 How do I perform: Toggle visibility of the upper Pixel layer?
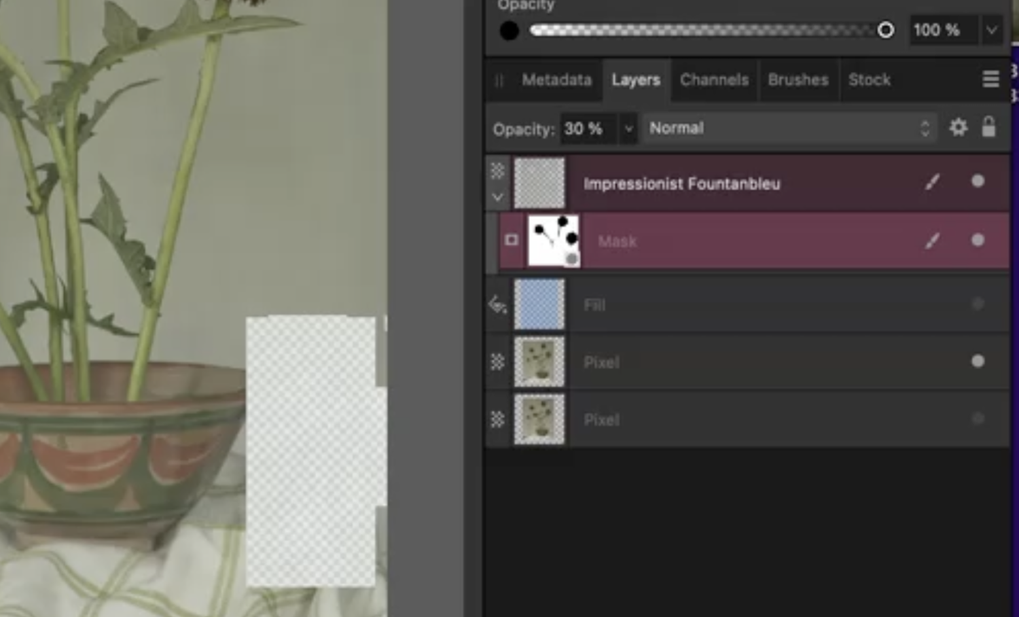[978, 362]
